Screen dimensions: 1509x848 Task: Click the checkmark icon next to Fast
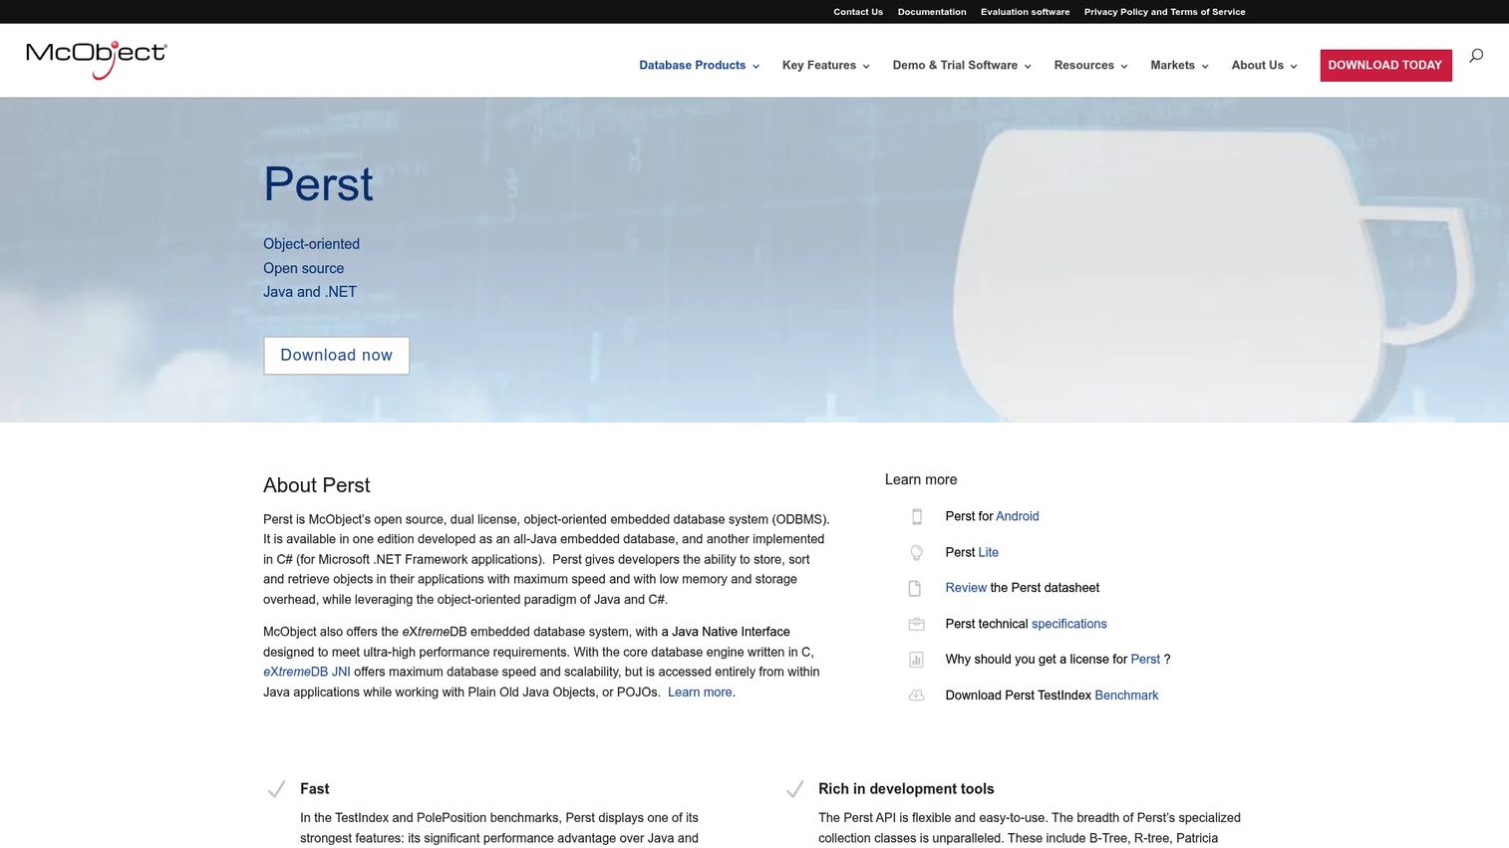point(277,789)
